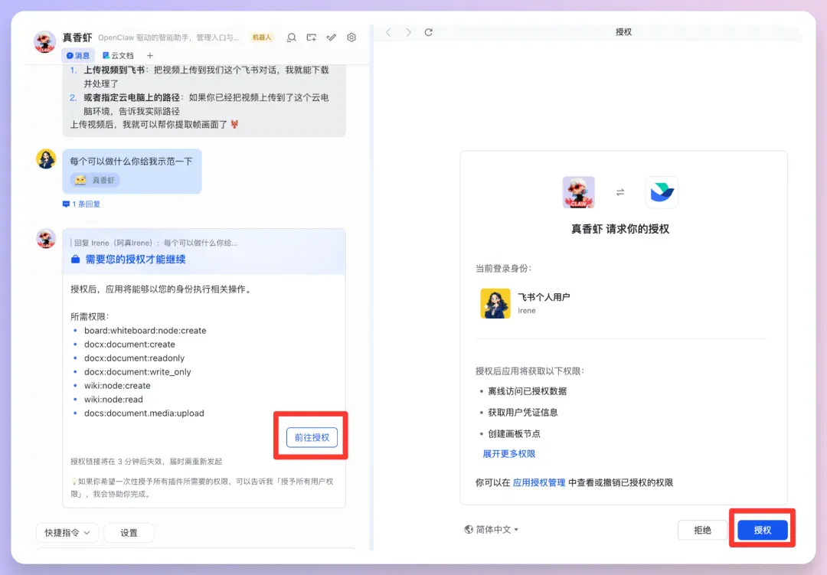Click the Feishu logo icon in authorization card
This screenshot has width=827, height=575.
pyautogui.click(x=662, y=192)
